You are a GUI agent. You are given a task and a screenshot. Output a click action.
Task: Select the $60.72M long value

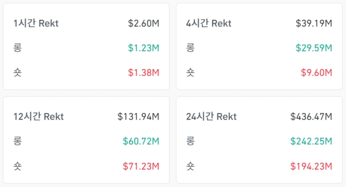(141, 141)
